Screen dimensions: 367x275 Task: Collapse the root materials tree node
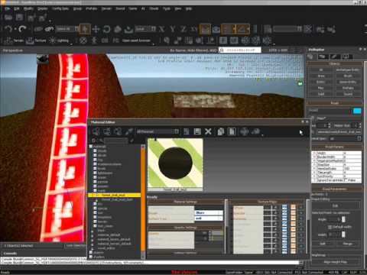click(x=91, y=147)
